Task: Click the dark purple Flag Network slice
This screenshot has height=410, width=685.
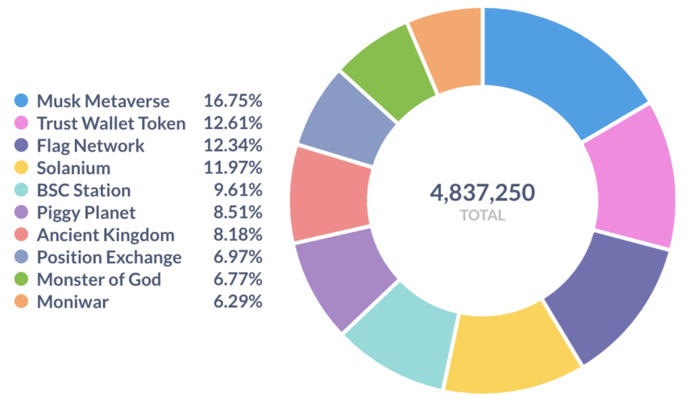Action: click(x=609, y=297)
